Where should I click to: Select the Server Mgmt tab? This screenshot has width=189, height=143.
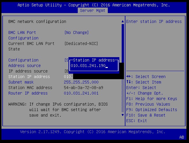pos(93,10)
